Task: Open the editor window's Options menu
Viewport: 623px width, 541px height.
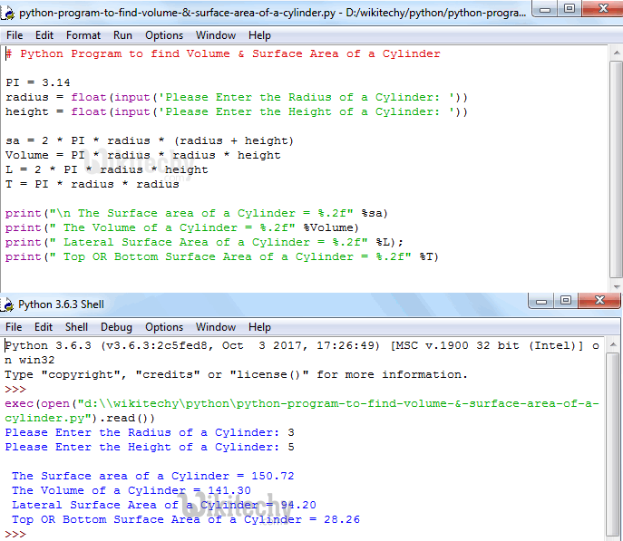Action: pyautogui.click(x=164, y=35)
